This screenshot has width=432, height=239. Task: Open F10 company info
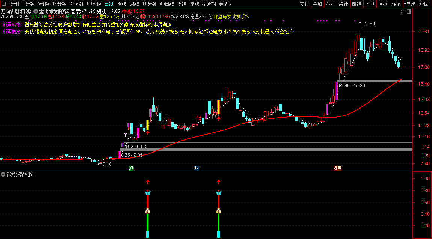(x=370, y=4)
